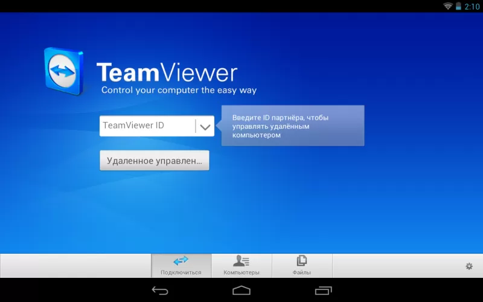Tap the Android recent apps button

324,291
